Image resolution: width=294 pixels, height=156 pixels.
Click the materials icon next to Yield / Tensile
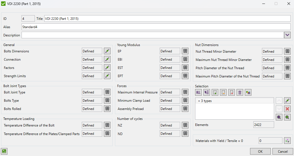[x=287, y=141]
